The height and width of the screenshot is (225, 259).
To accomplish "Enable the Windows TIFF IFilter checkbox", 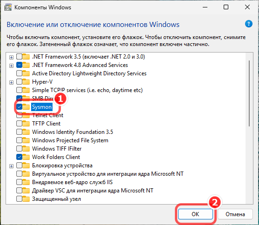I will coord(19,148).
